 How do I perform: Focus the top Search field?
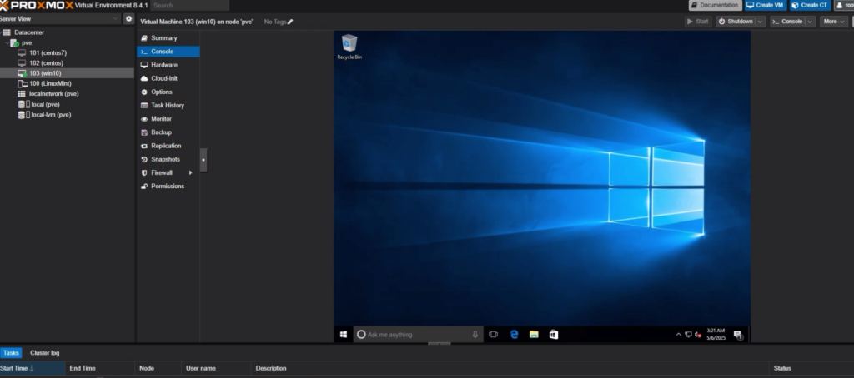tap(189, 6)
